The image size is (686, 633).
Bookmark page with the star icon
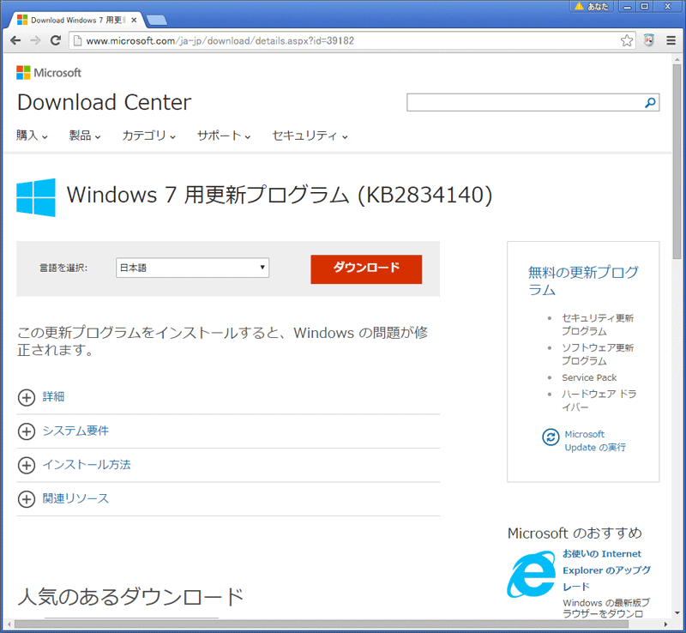[627, 40]
